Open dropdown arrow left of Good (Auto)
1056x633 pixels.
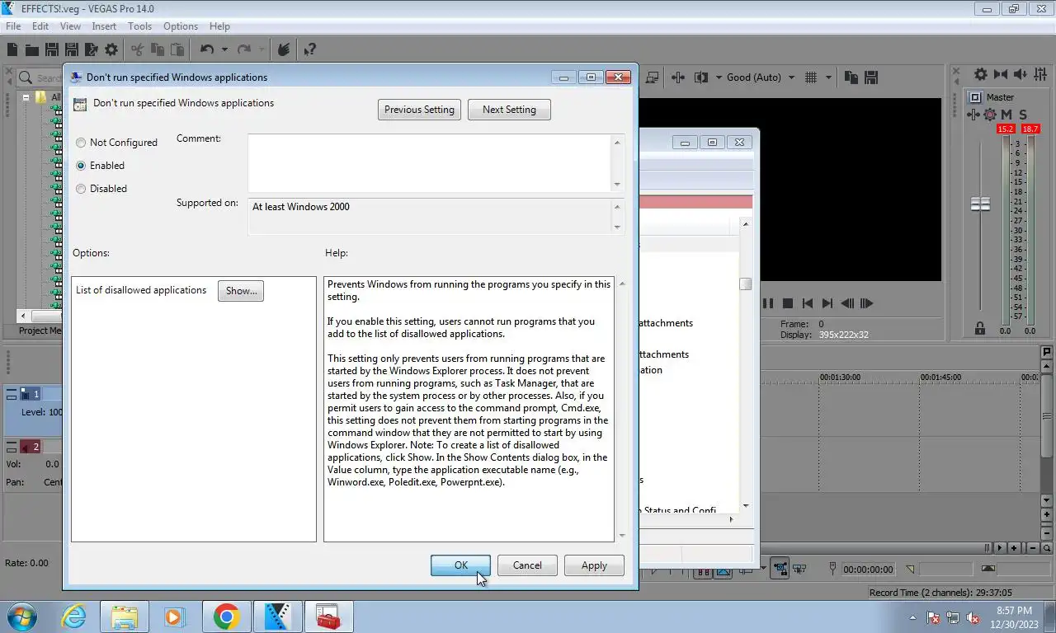point(717,77)
